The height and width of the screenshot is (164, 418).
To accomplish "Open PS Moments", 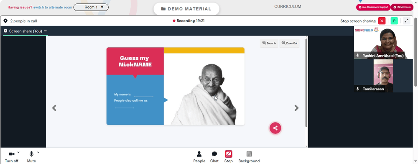I will [x=402, y=7].
